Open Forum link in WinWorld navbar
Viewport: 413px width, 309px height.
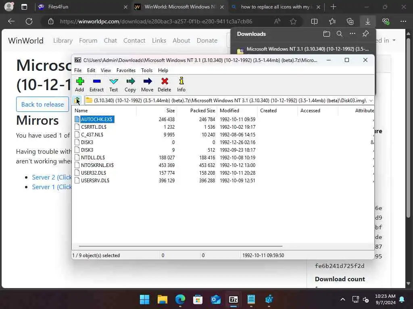pos(88,41)
